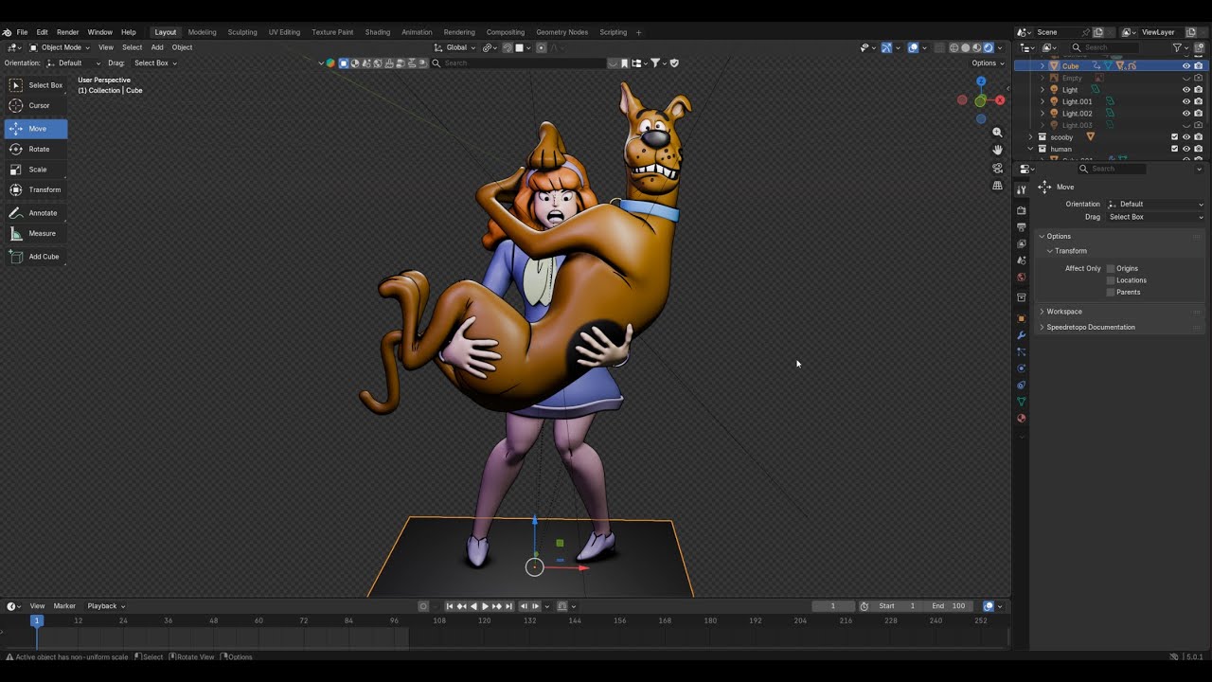Jump to the last frame

(508, 606)
